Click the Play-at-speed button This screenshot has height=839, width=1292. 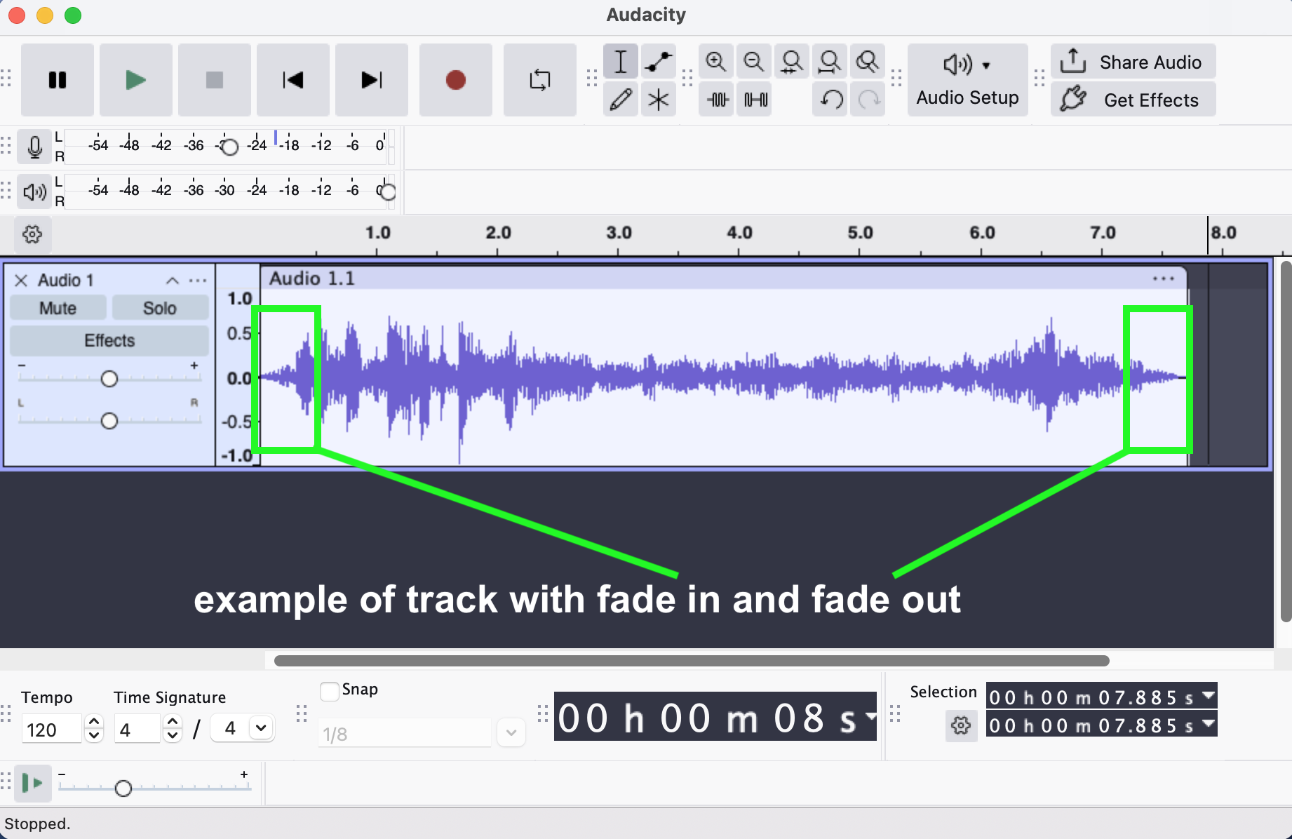(x=33, y=783)
